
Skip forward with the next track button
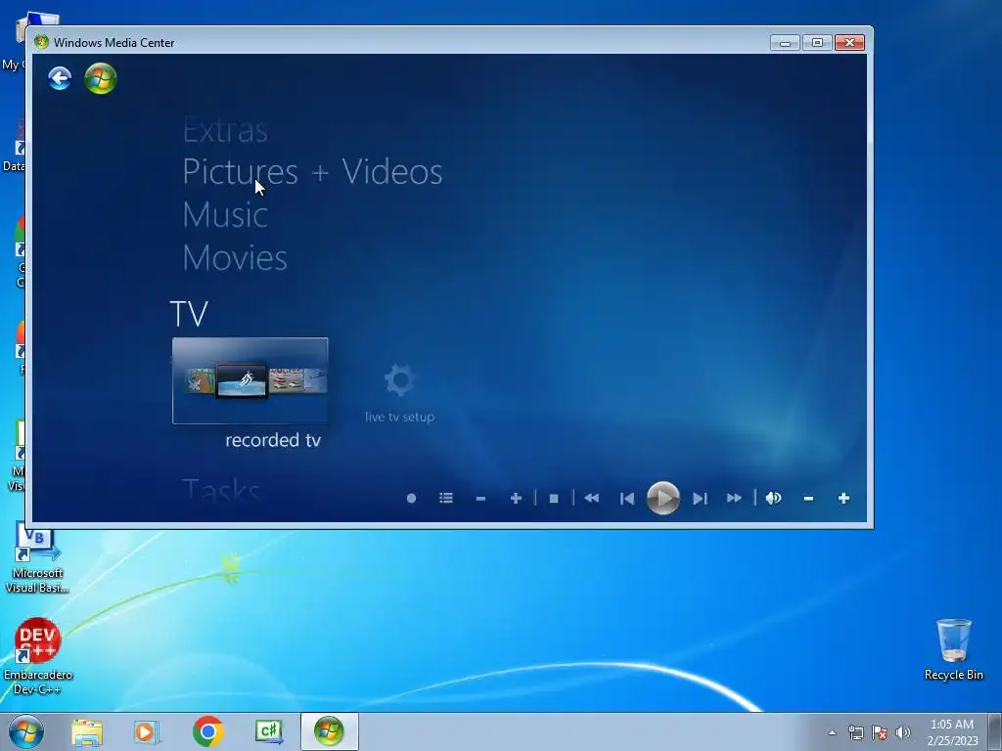pyautogui.click(x=700, y=498)
